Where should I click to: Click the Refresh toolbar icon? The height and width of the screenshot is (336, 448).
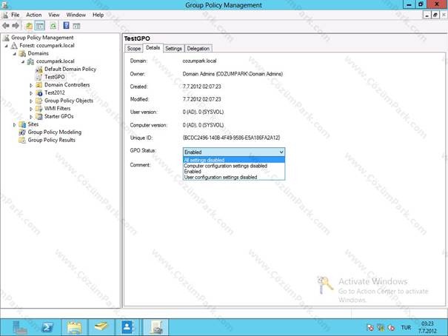click(53, 26)
